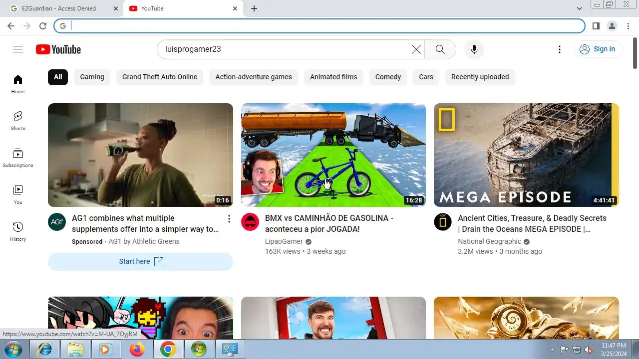This screenshot has width=639, height=359.
Task: Click the AG1 channel avatar
Action: click(x=57, y=222)
